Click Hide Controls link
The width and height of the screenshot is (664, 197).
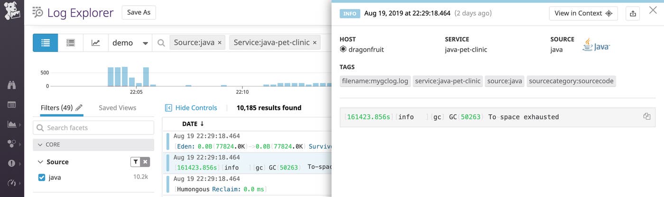196,108
